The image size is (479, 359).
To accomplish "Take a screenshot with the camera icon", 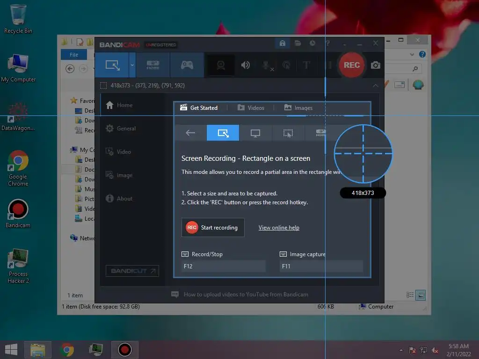I will (376, 65).
